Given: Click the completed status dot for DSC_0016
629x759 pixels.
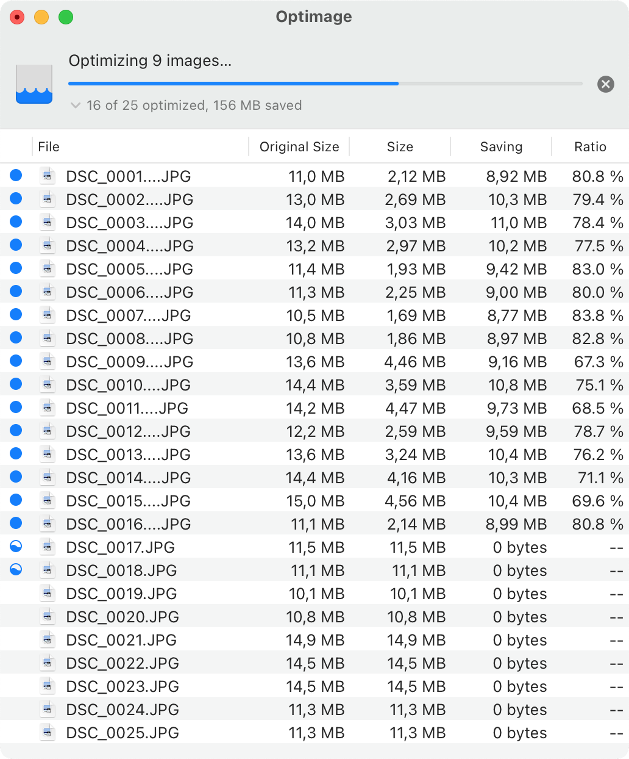Looking at the screenshot, I should pos(16,524).
